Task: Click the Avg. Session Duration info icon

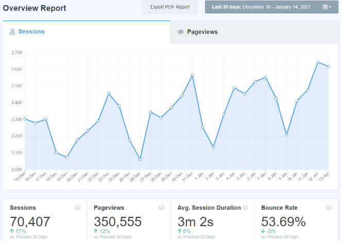Action: coord(245,208)
